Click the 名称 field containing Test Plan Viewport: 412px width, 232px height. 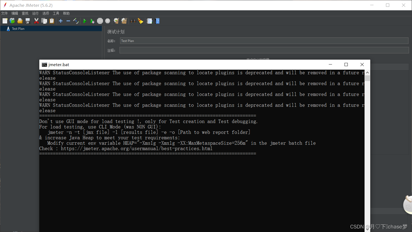(x=264, y=41)
